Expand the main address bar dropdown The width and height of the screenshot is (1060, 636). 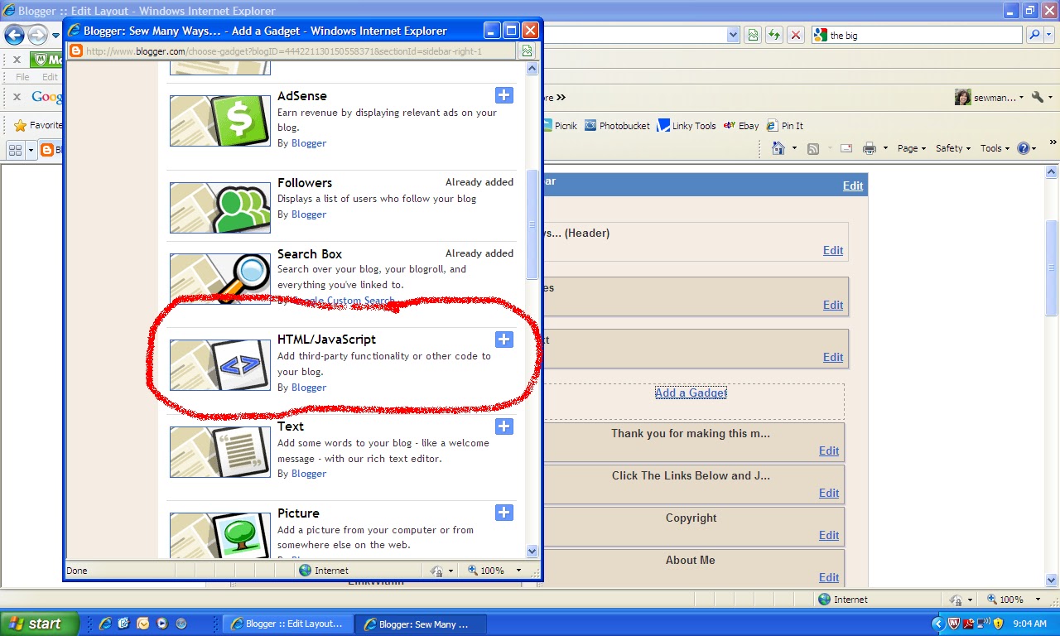[x=733, y=35]
